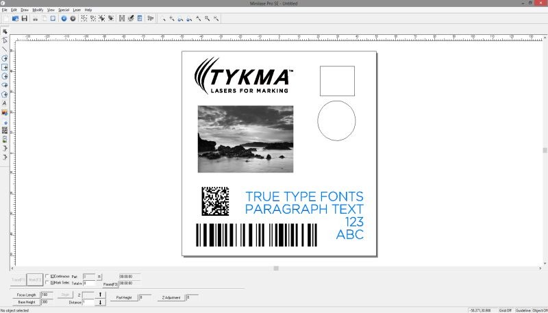Screen dimensions: 548x313
Task: Select the TYKMA logo on canvas
Action: pyautogui.click(x=244, y=76)
